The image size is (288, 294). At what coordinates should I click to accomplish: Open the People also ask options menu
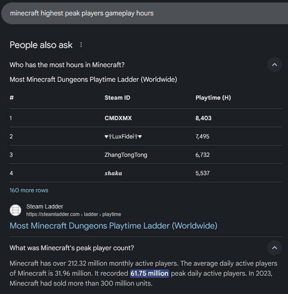tap(81, 45)
